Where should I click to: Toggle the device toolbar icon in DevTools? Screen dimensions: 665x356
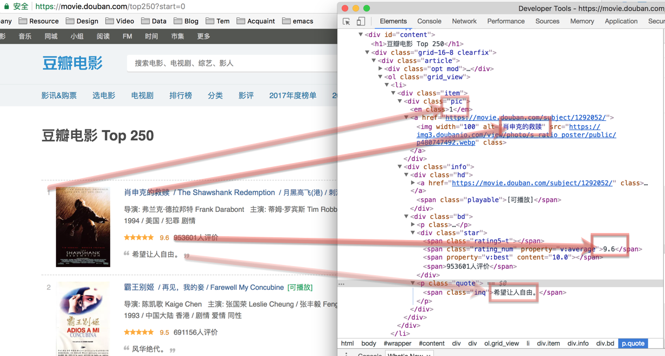click(361, 22)
